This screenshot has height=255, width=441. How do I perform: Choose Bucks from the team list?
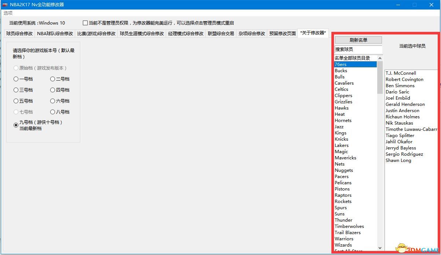point(355,71)
